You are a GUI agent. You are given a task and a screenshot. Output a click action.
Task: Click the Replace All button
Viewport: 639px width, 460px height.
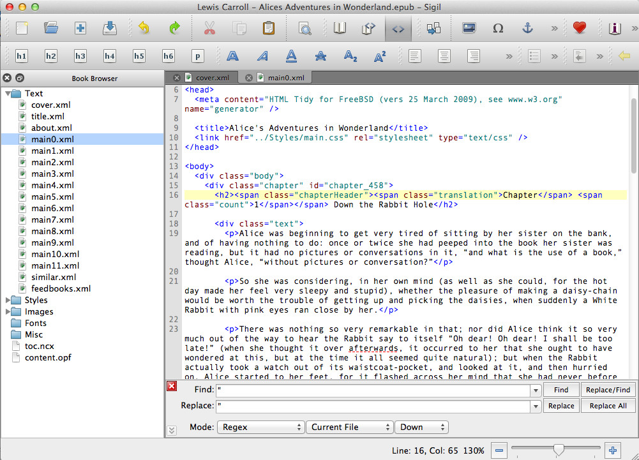[608, 406]
